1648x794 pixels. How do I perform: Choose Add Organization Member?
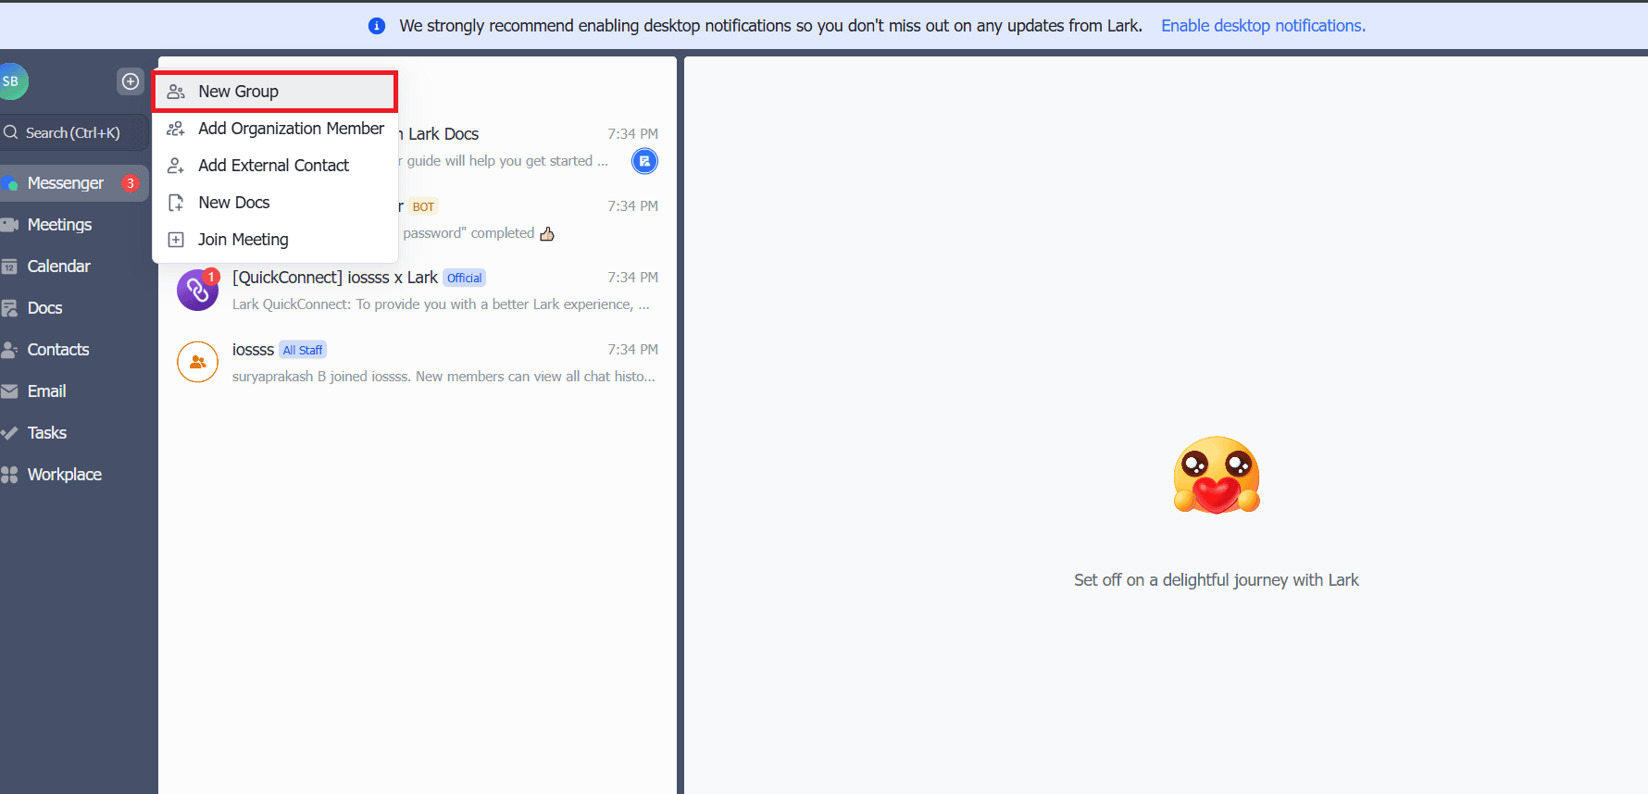click(275, 129)
